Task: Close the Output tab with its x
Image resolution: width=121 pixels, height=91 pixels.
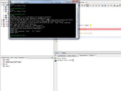Action: [60, 53]
